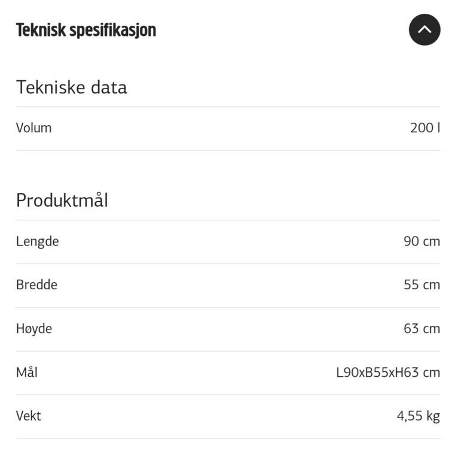Select the 55 cm width value
Screen dimensions: 455x460
click(x=422, y=285)
